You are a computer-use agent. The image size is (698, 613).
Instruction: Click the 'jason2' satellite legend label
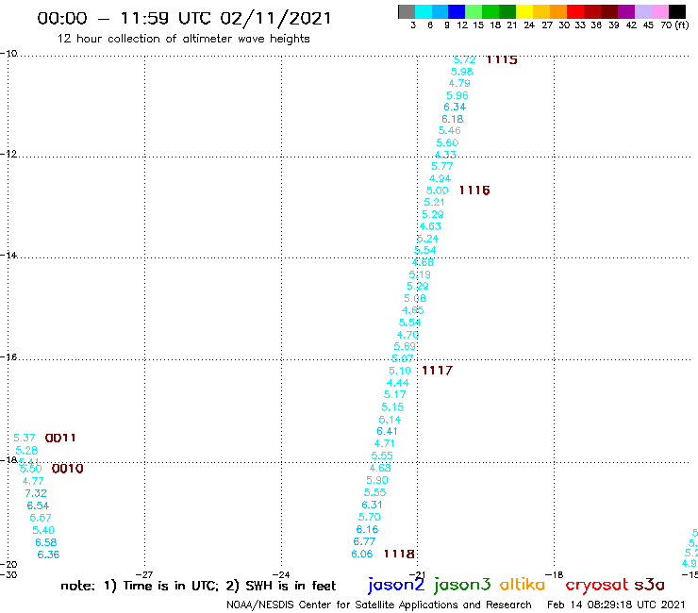pyautogui.click(x=396, y=585)
